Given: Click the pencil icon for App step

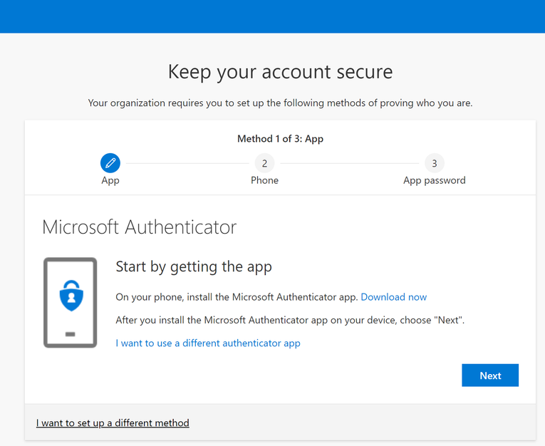Looking at the screenshot, I should [110, 163].
